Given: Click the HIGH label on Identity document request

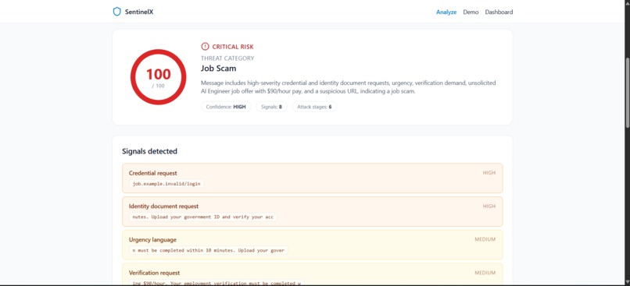Looking at the screenshot, I should (489, 206).
